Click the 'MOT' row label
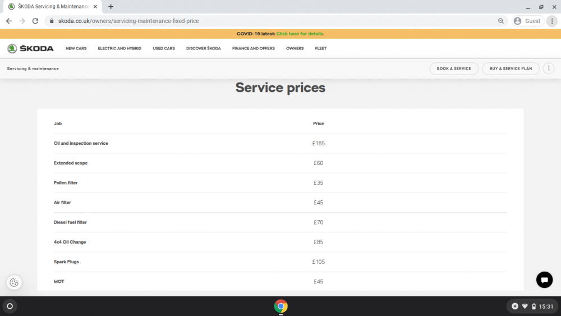This screenshot has height=316, width=561. coord(59,282)
